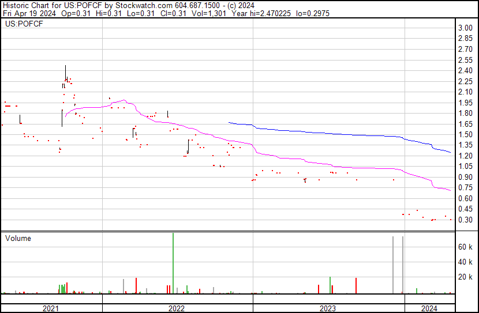479x313 pixels.
Task: Click the 60 k volume axis label
Action: (x=466, y=247)
